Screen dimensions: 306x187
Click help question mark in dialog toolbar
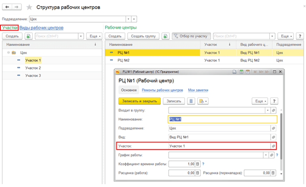[275, 101]
